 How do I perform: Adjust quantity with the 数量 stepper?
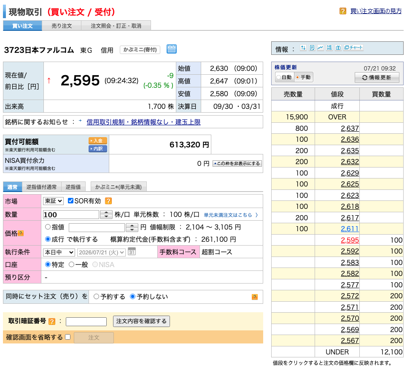click(x=106, y=214)
